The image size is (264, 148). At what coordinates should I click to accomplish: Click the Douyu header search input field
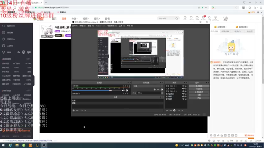click(167, 18)
